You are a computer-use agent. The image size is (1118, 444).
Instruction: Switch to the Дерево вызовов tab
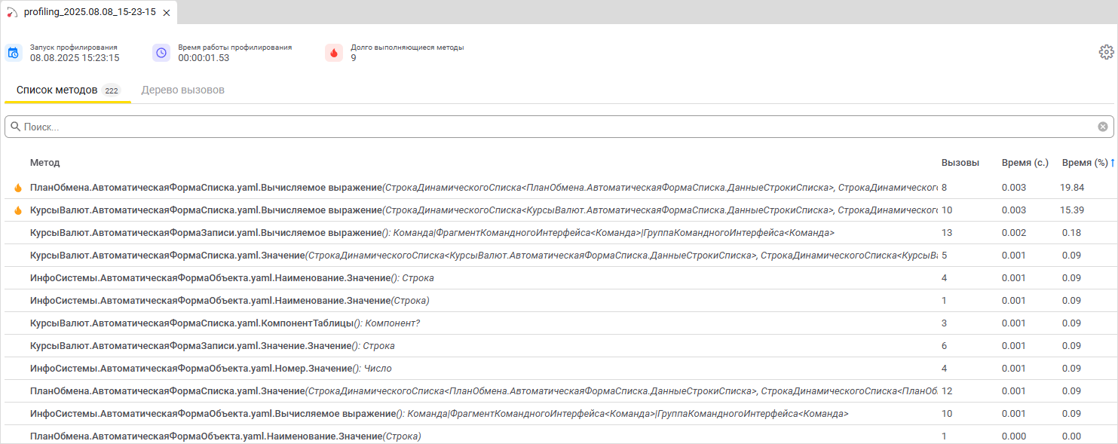pos(182,90)
